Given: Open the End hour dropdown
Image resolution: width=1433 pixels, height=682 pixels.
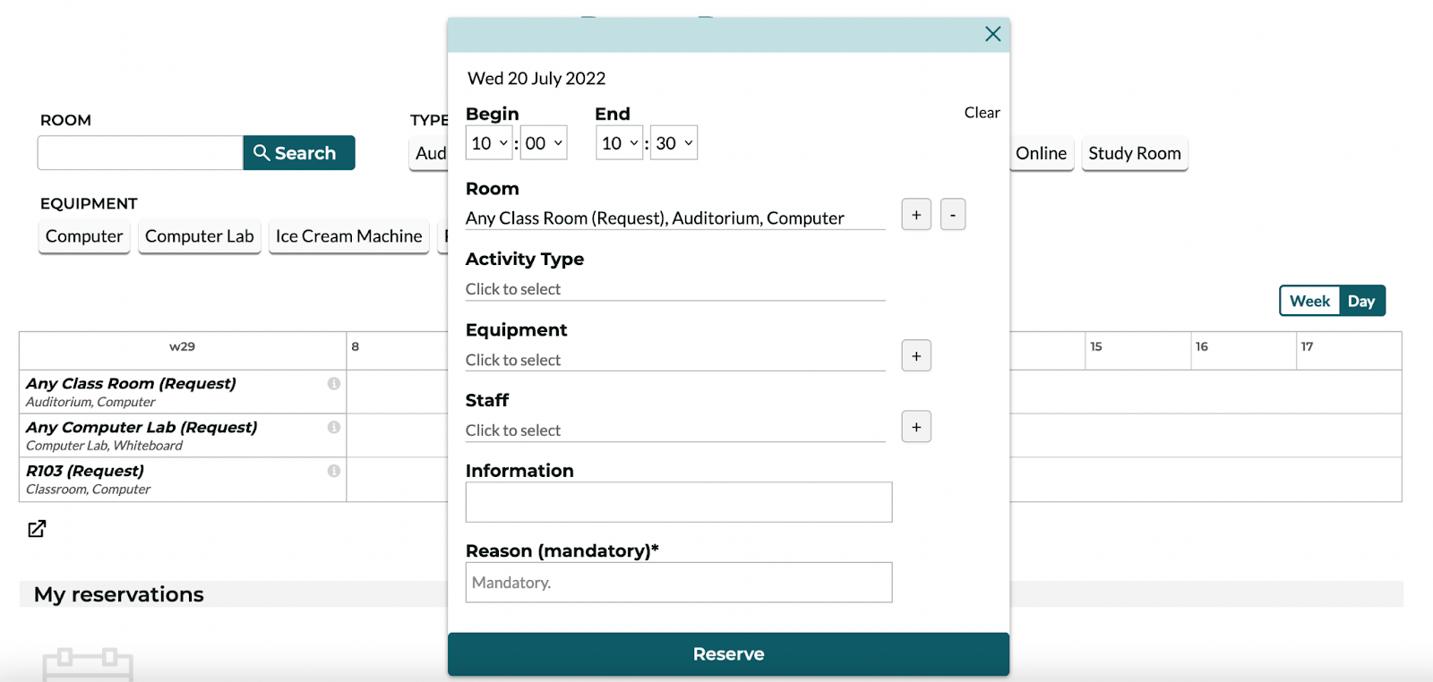Looking at the screenshot, I should 620,143.
